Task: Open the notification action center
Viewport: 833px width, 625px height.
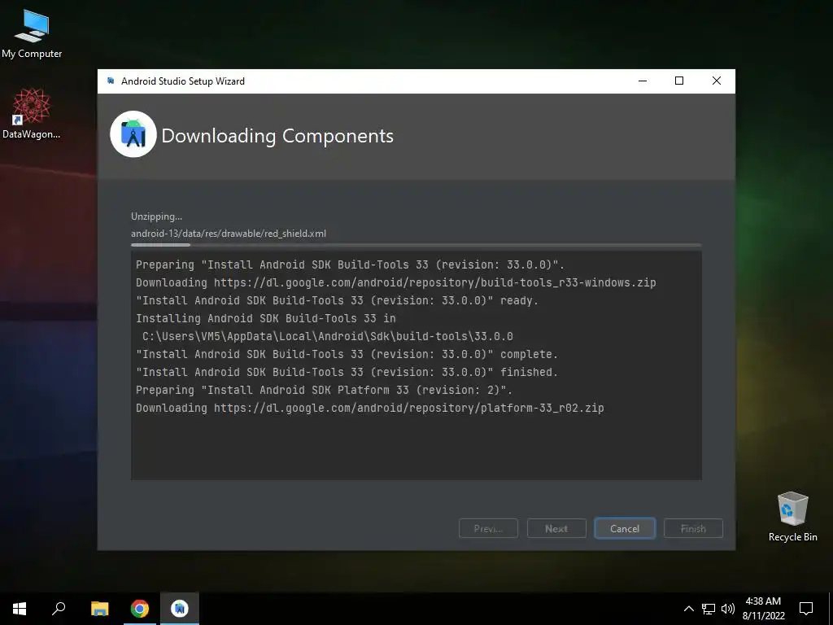Action: click(x=806, y=609)
